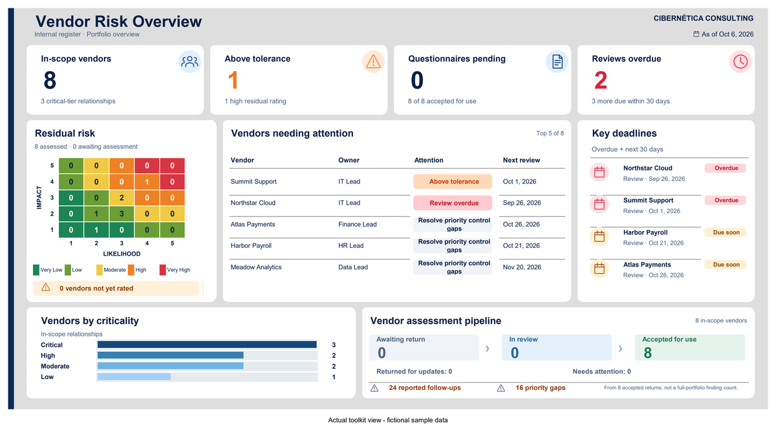Click the Owner column header
The image size is (776, 432).
[x=349, y=160]
